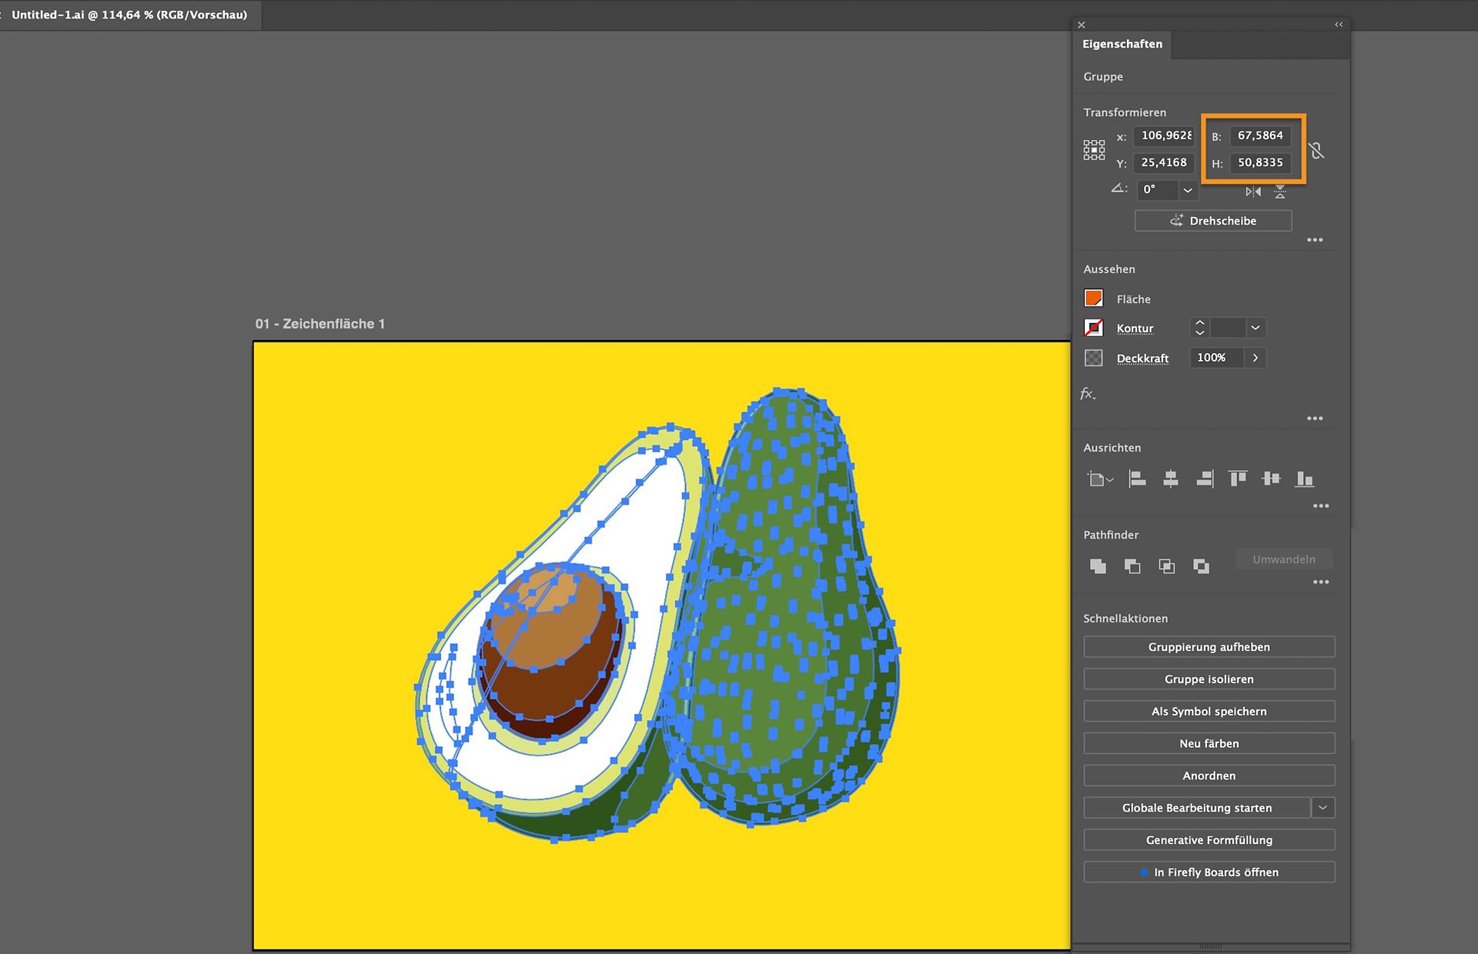
Task: Click the opacity checkerboard icon
Action: pos(1093,358)
